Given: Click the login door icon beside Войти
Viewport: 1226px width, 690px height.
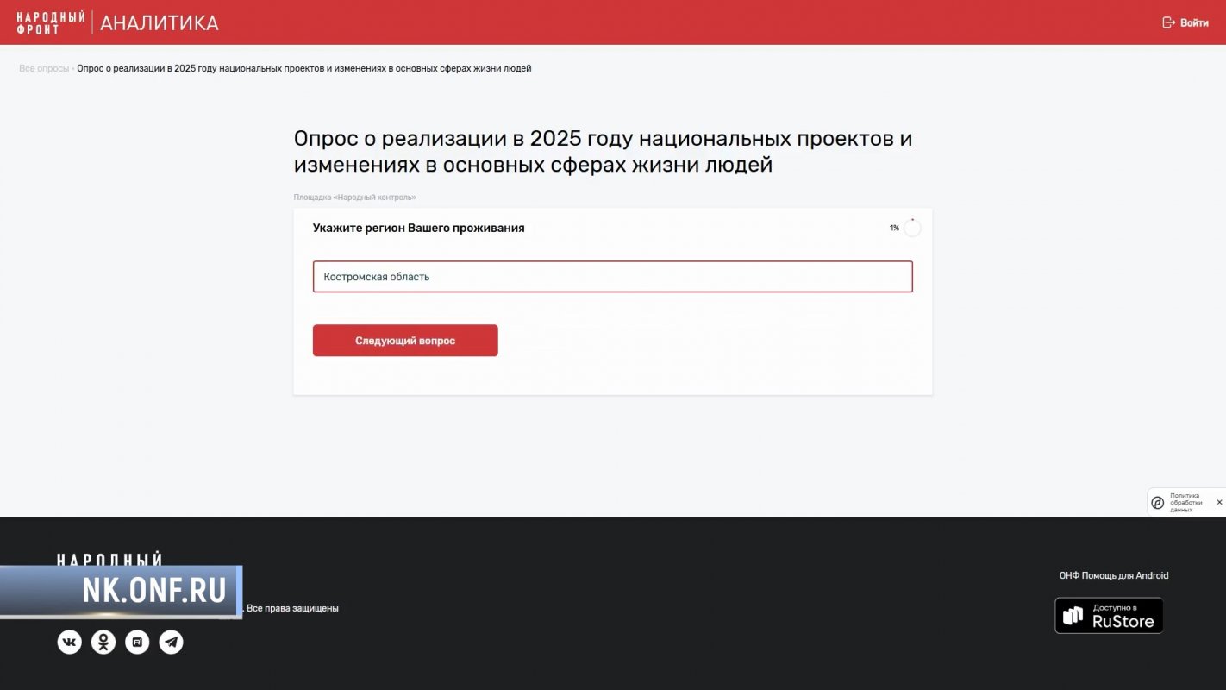Looking at the screenshot, I should click(x=1168, y=22).
